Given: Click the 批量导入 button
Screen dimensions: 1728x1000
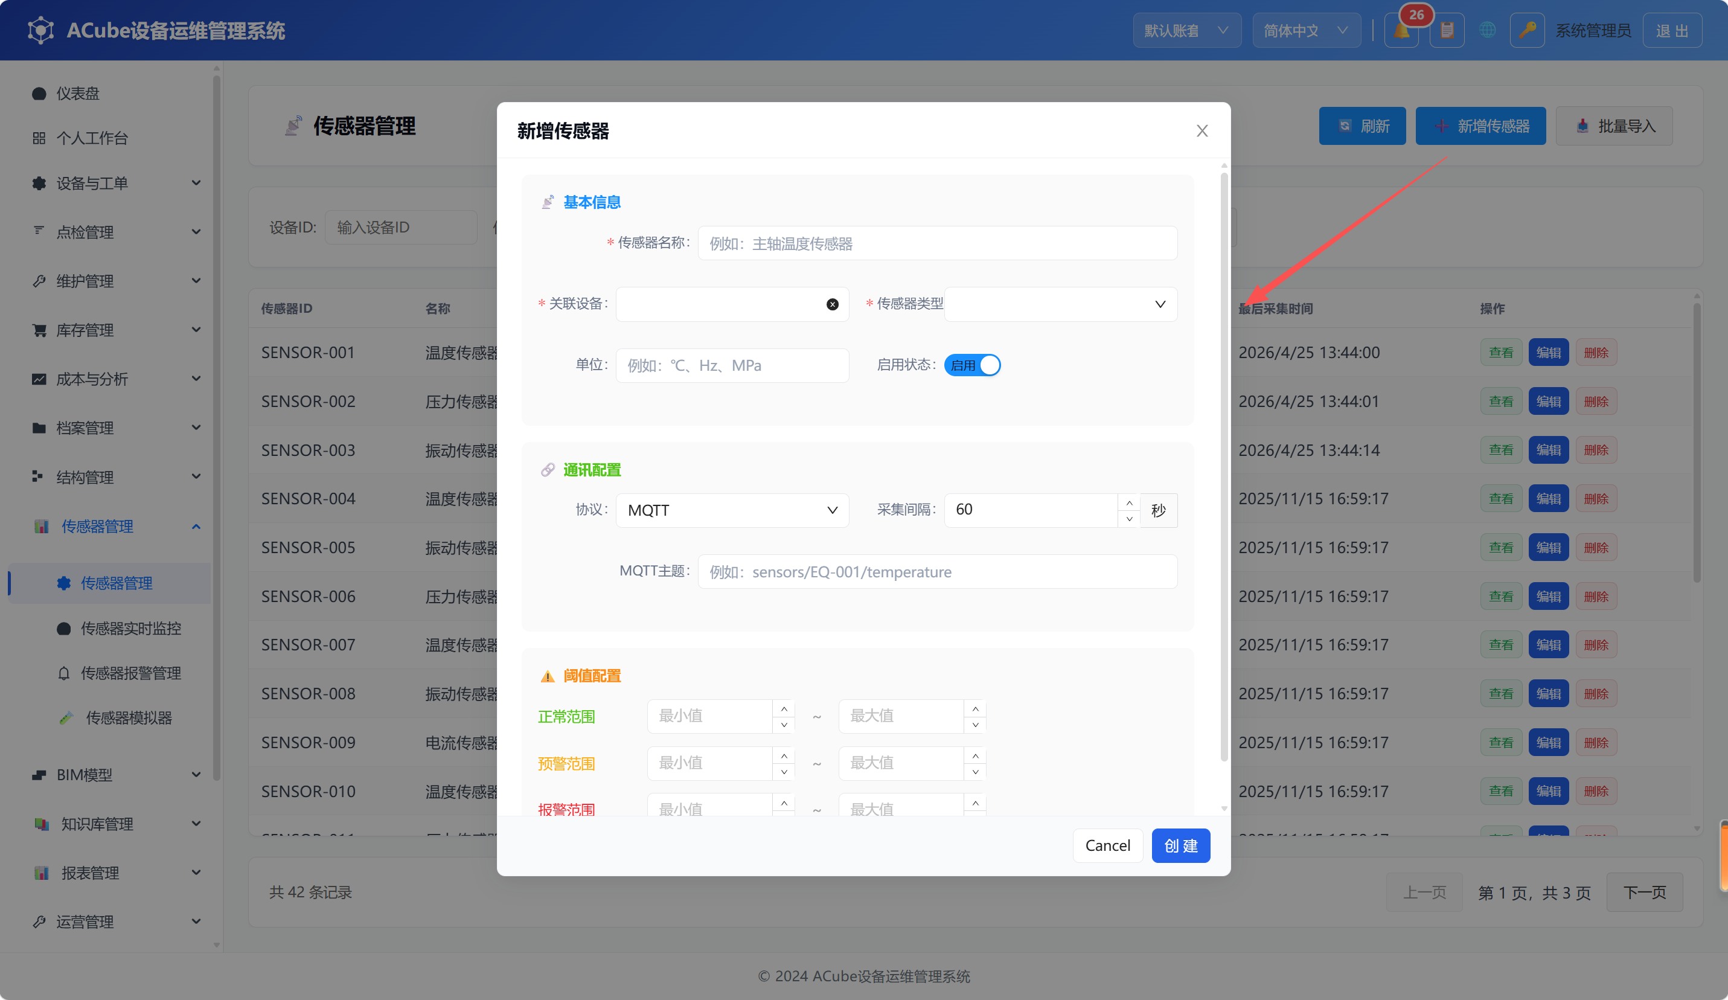Looking at the screenshot, I should coord(1614,126).
